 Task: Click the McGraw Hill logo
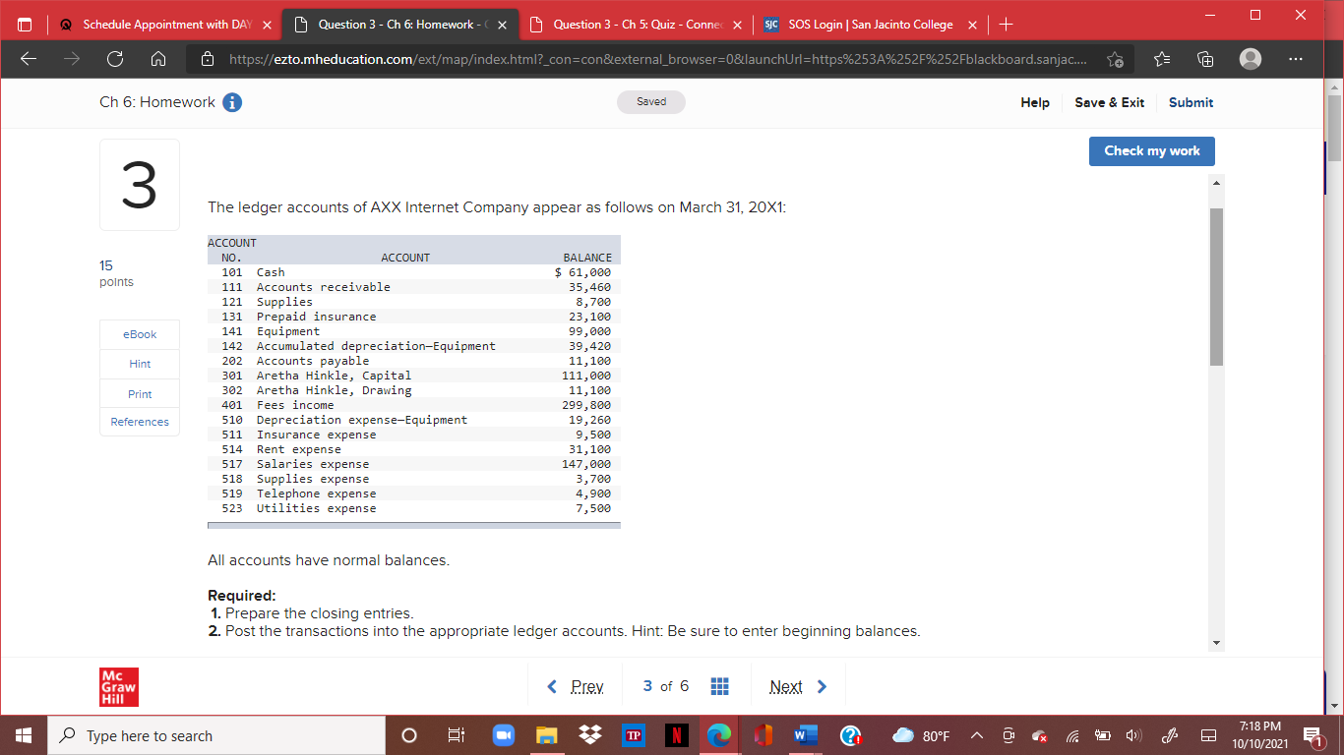coord(119,686)
